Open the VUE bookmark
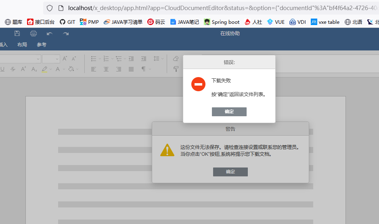Image resolution: width=379 pixels, height=224 pixels. pyautogui.click(x=276, y=22)
